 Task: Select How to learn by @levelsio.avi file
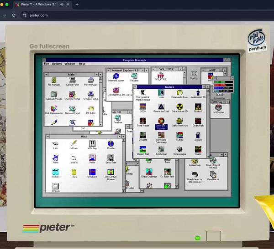pos(195,178)
